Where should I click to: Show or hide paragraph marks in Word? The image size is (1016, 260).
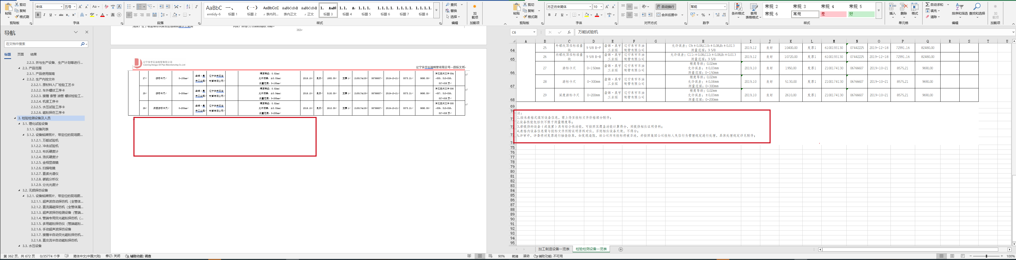coord(196,7)
